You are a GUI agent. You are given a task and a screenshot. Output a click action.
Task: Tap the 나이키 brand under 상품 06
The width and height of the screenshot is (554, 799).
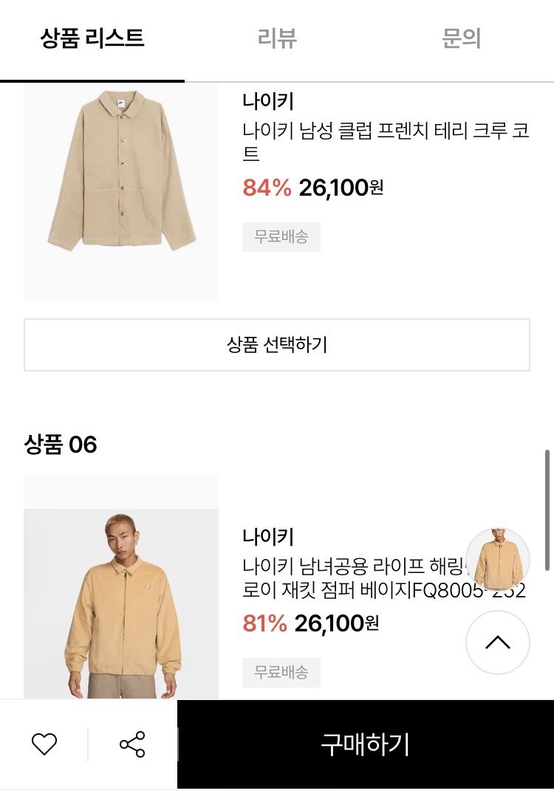click(268, 537)
